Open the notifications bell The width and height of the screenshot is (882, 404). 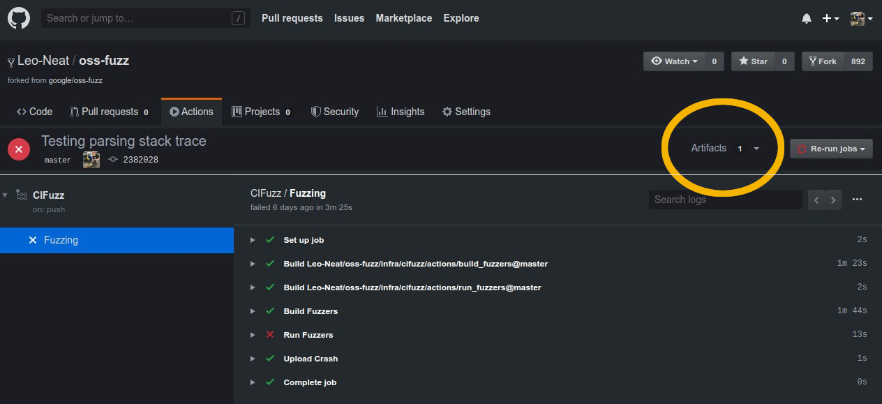[x=807, y=19]
